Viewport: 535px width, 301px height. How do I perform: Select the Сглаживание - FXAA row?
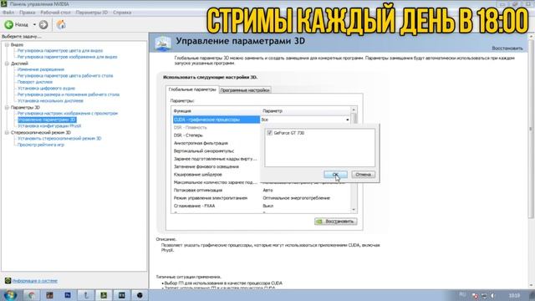tap(262, 207)
